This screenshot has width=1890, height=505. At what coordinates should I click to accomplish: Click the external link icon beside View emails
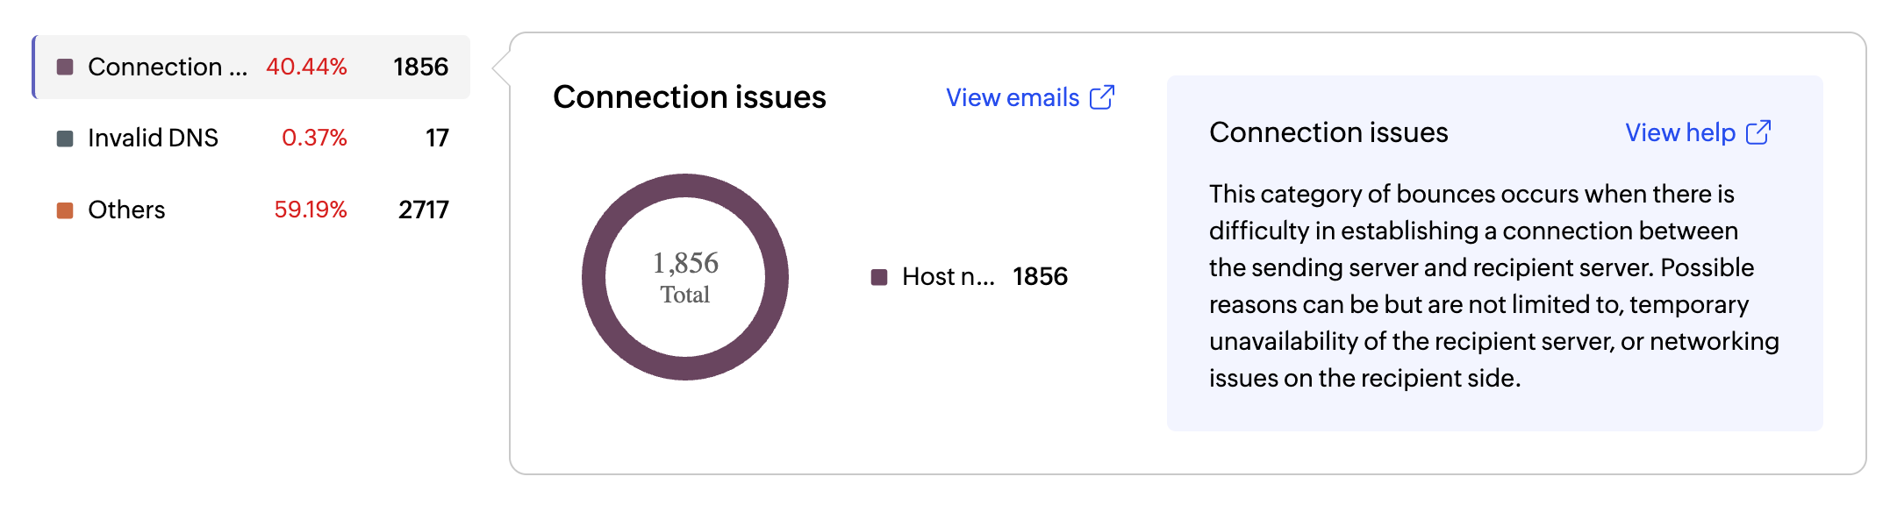(x=1102, y=97)
